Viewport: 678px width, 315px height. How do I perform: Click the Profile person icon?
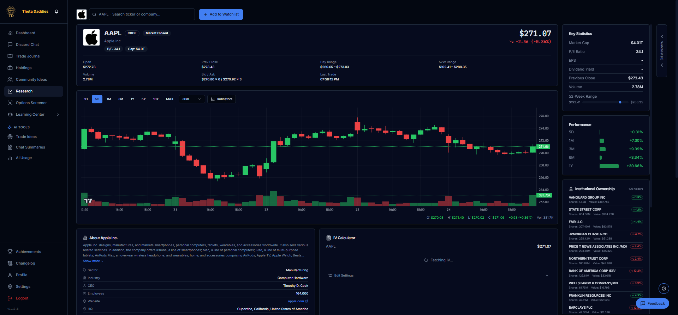[10, 275]
